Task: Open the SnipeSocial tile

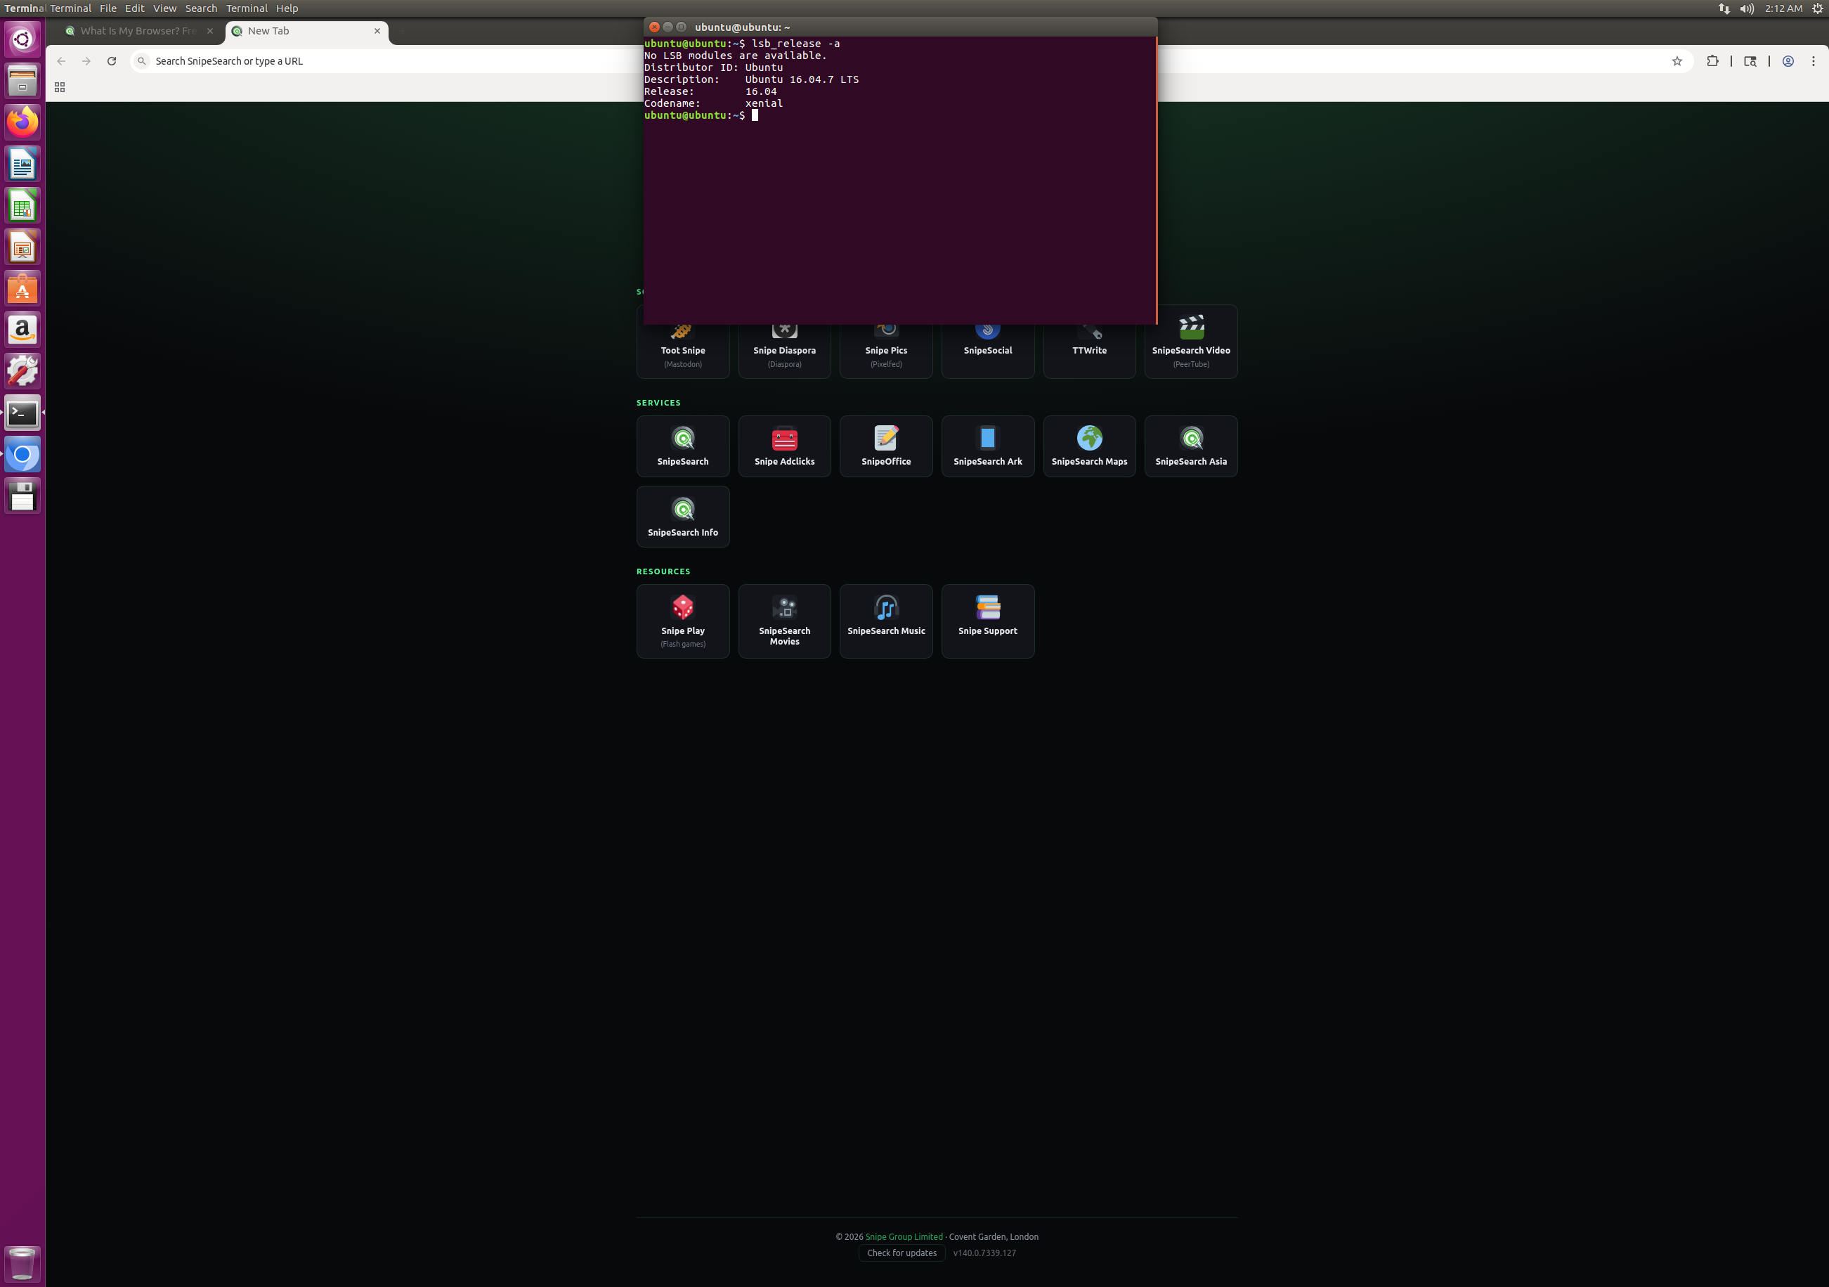Action: tap(988, 351)
